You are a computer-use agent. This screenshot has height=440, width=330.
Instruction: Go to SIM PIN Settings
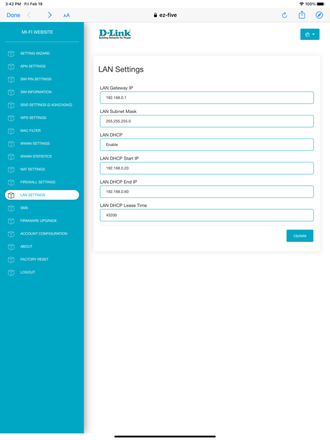pyautogui.click(x=36, y=79)
